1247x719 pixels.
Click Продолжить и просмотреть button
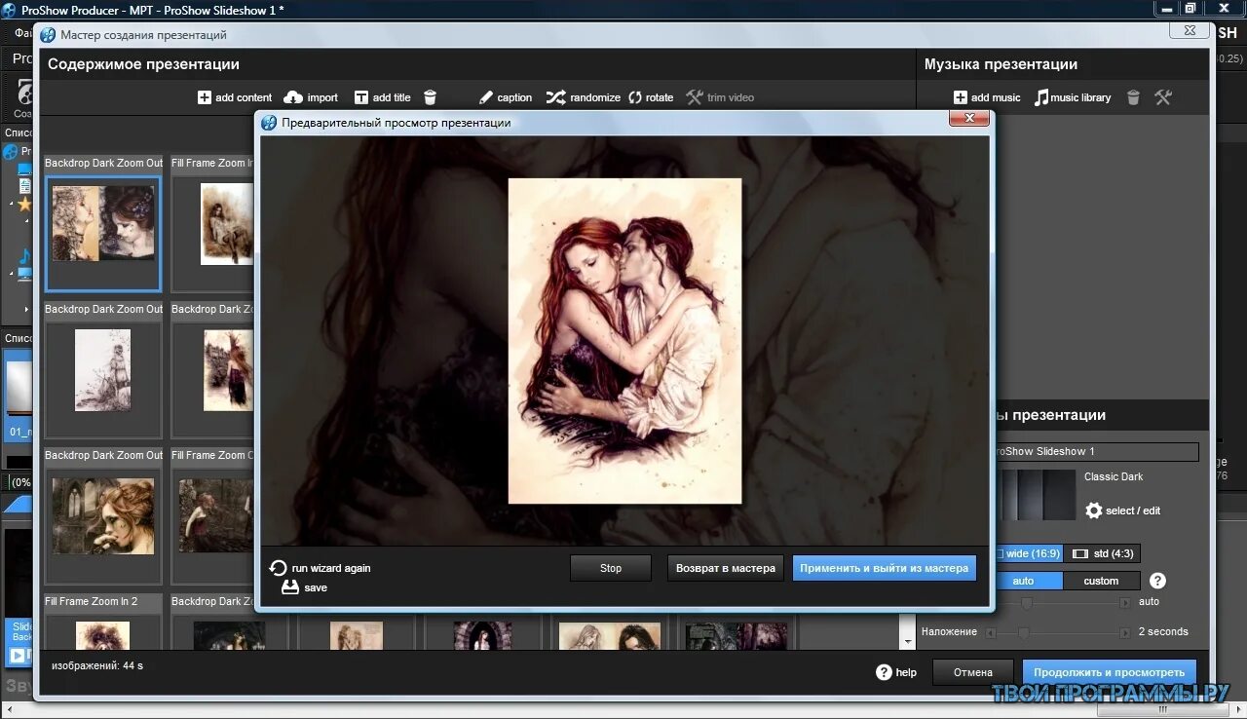1110,672
